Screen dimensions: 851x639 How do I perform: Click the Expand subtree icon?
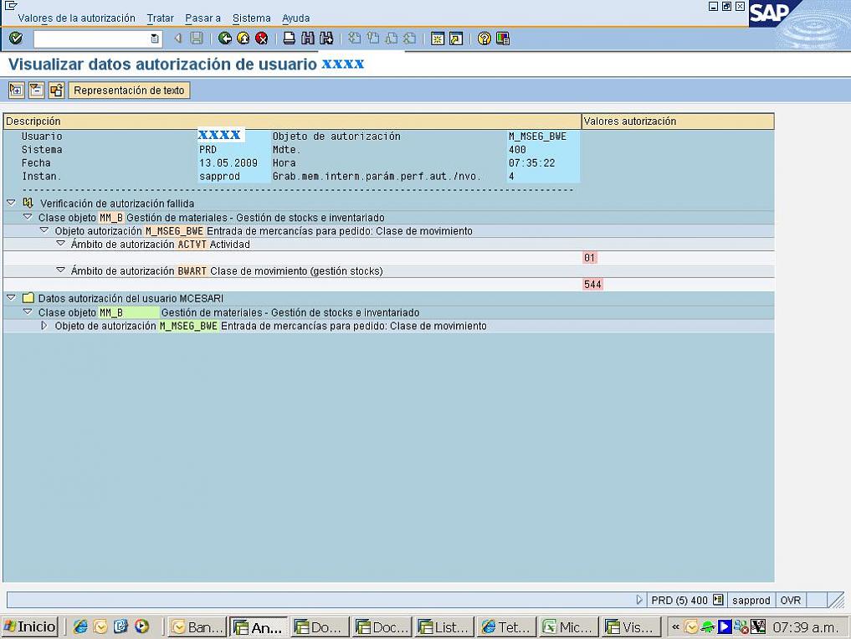pyautogui.click(x=16, y=90)
